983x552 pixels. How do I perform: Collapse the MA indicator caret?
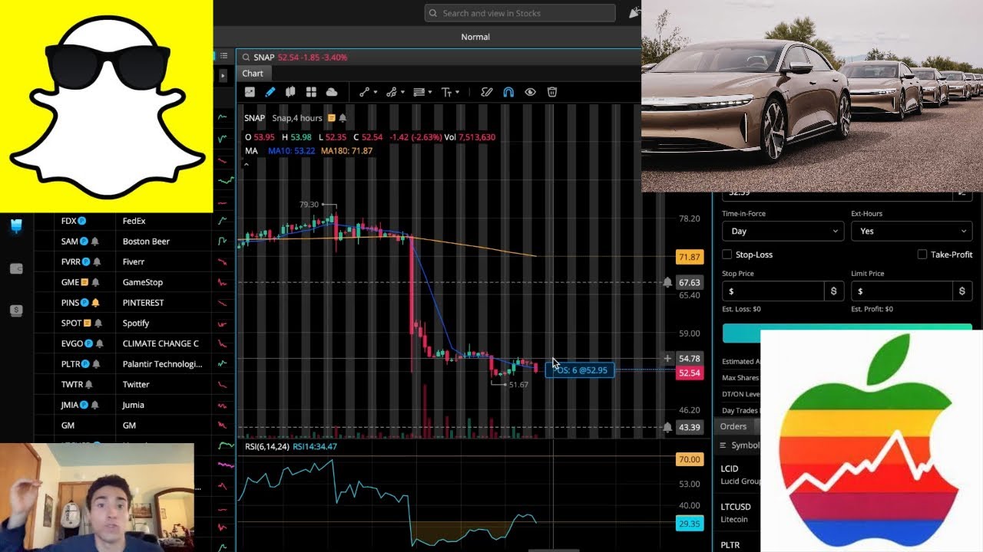247,163
